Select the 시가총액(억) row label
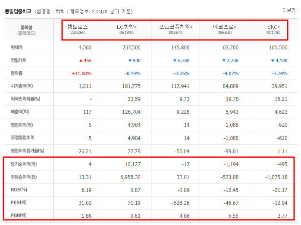This screenshot has height=225, width=301. coord(22,86)
